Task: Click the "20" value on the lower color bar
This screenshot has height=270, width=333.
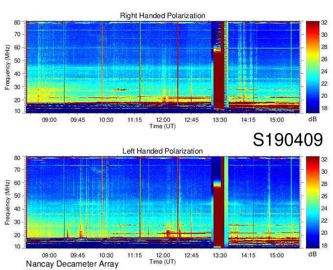Action: (x=324, y=233)
